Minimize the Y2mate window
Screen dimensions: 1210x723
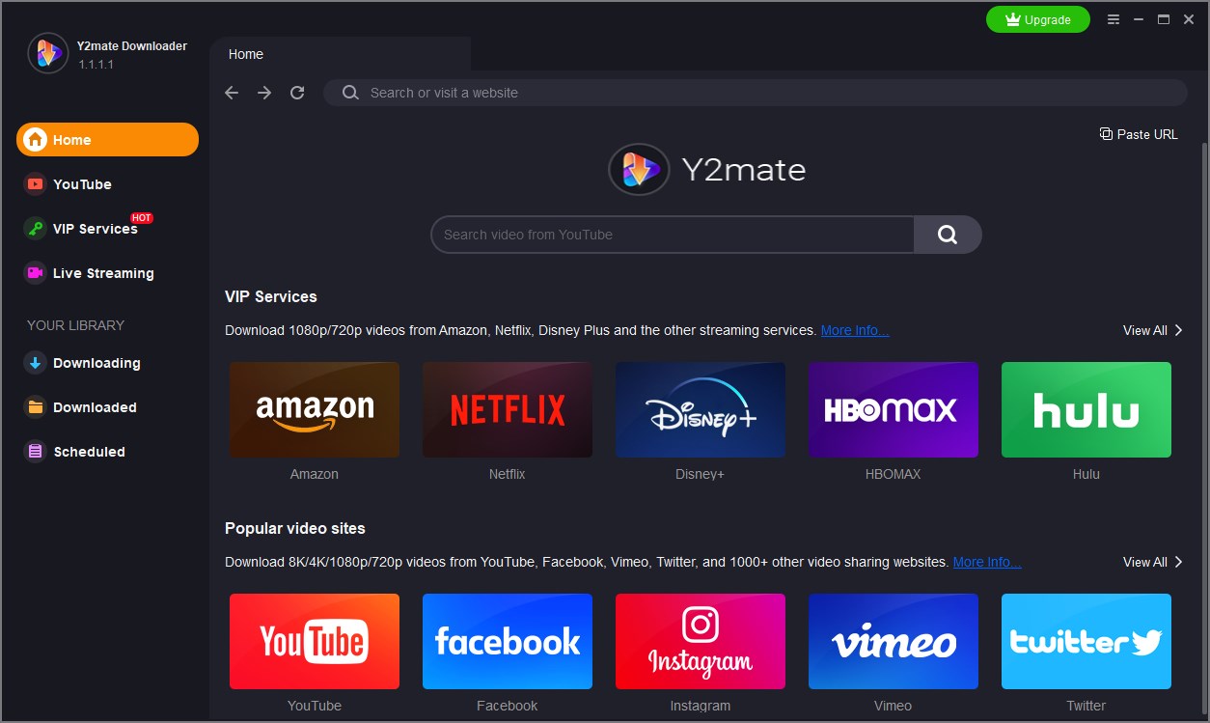click(1140, 19)
